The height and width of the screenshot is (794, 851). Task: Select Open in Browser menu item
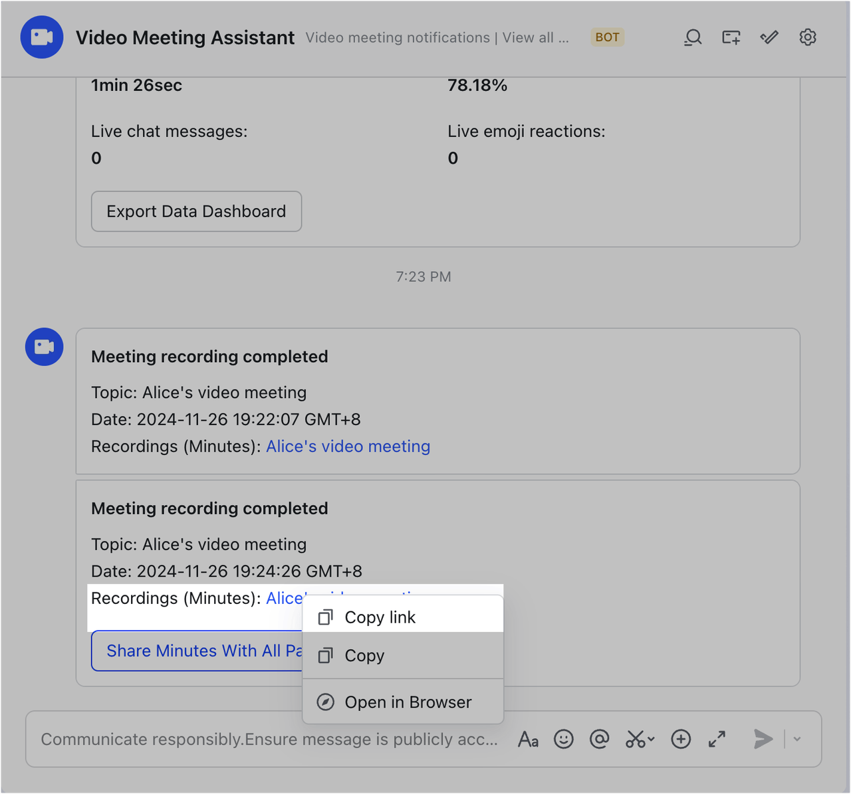coord(403,702)
